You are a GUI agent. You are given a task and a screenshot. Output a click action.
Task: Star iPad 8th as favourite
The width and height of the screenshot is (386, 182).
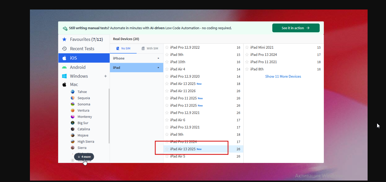pos(247,69)
